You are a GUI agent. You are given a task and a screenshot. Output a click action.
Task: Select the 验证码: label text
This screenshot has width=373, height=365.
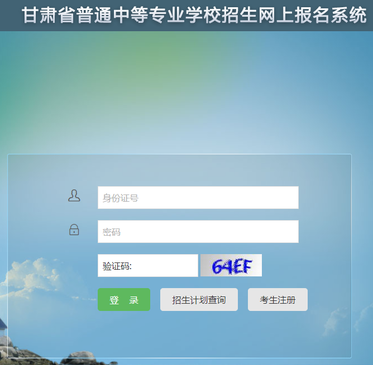click(x=117, y=266)
